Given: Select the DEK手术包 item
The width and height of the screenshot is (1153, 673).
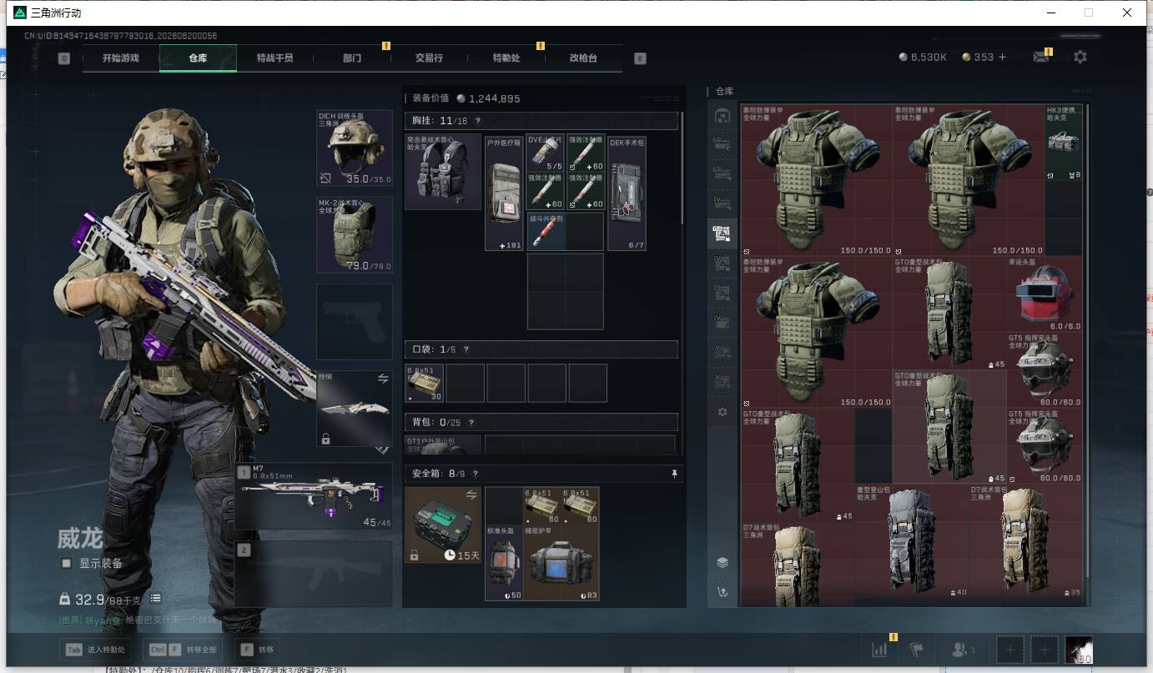Looking at the screenshot, I should coord(627,193).
